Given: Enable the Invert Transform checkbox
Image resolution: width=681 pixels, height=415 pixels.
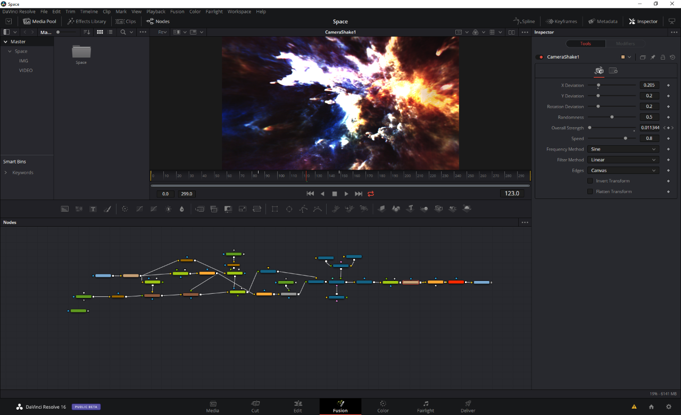Looking at the screenshot, I should click(589, 181).
